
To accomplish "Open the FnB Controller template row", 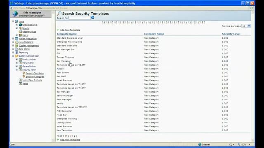I will [64, 111].
